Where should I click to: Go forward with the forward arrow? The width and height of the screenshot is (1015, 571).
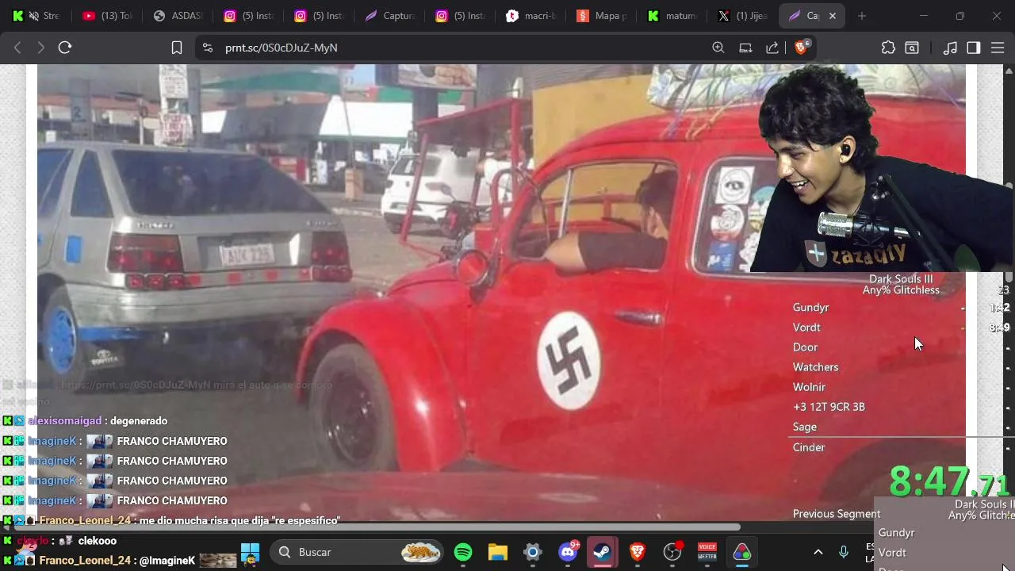[x=40, y=48]
